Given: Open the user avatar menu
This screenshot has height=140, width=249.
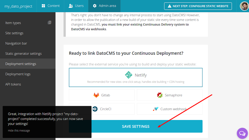Looking at the screenshot, I should click(x=244, y=6).
